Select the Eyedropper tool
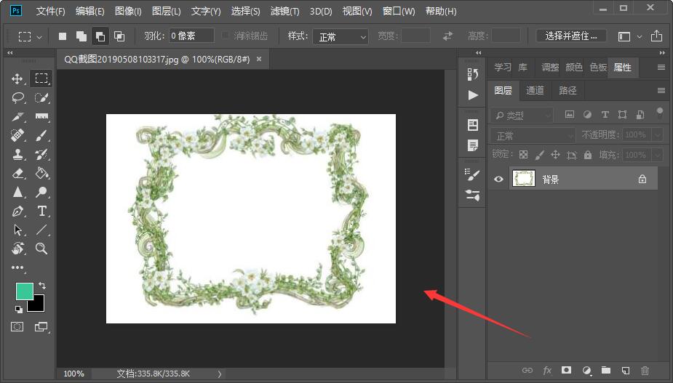 17,117
